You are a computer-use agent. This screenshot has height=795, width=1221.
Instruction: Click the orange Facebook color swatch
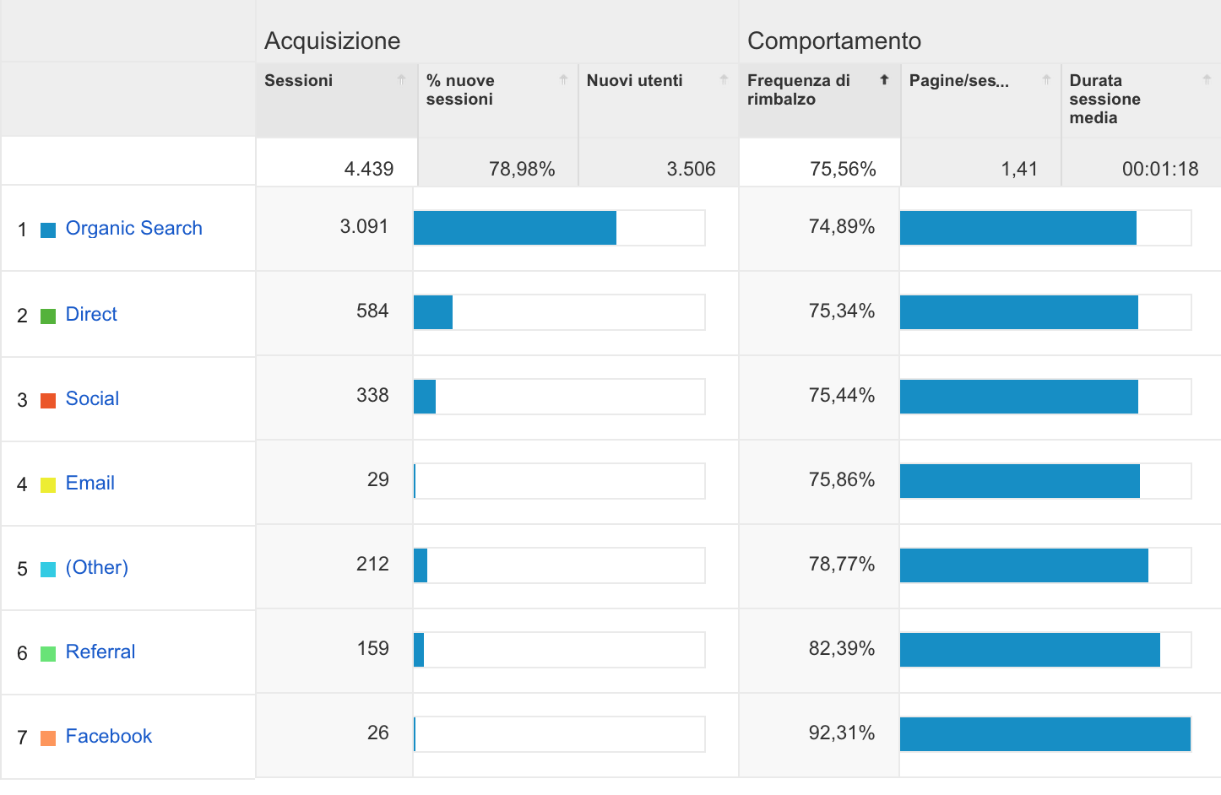coord(48,738)
